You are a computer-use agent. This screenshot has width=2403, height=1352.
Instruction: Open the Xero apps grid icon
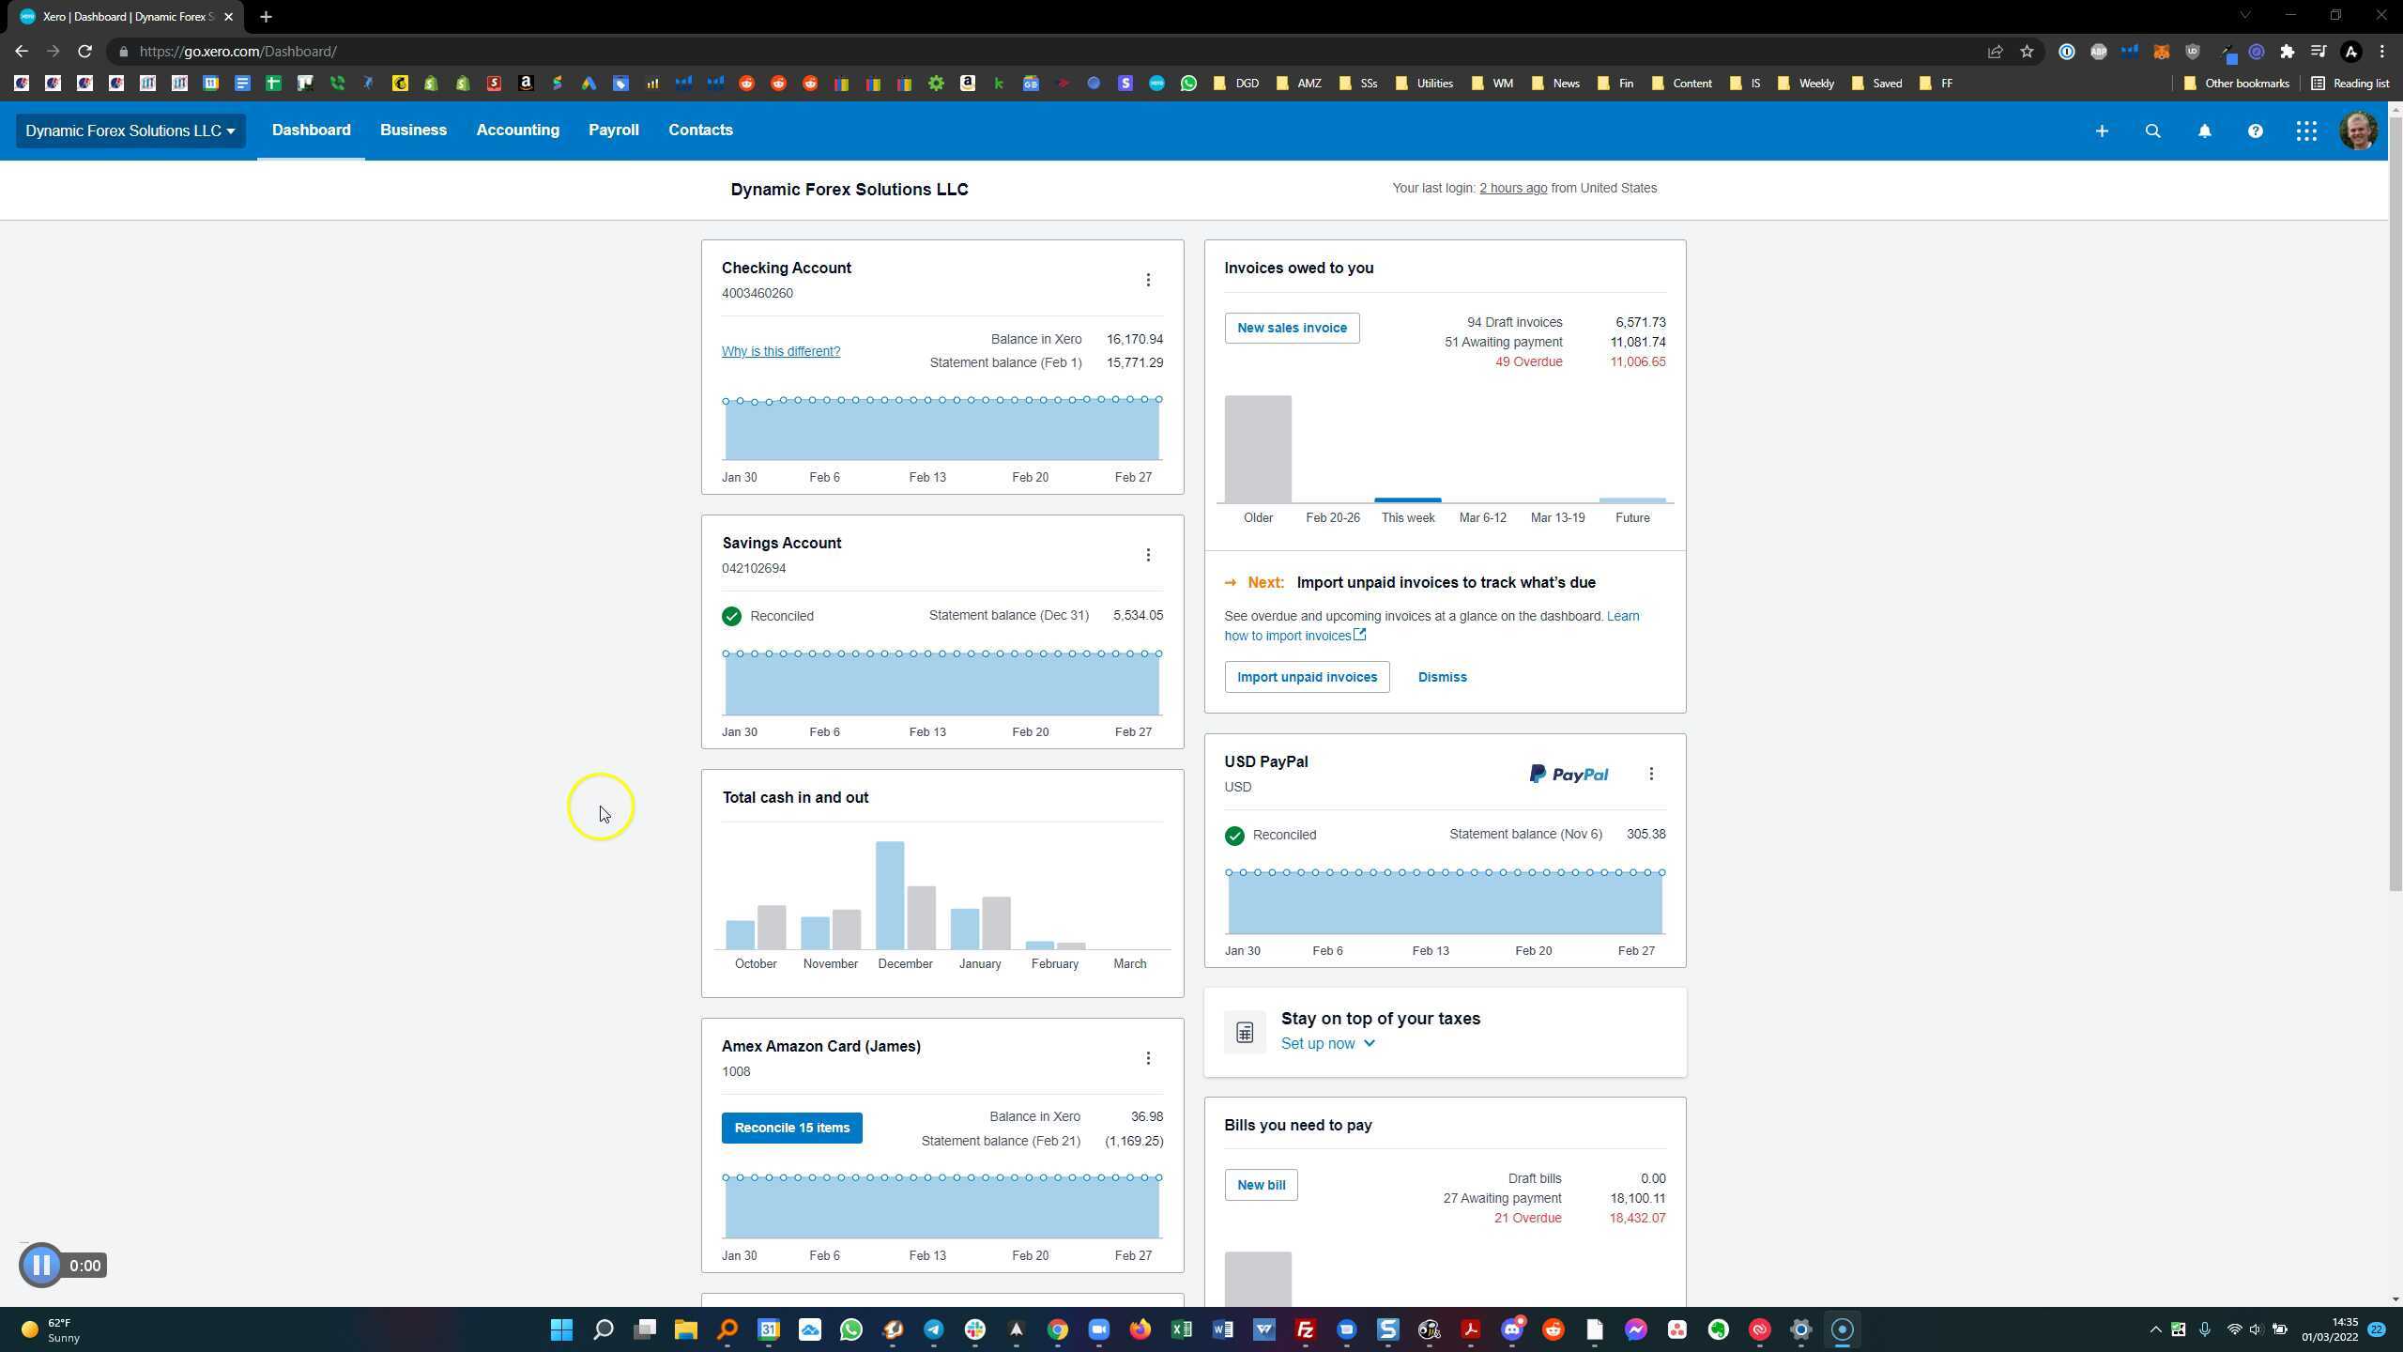(2306, 131)
